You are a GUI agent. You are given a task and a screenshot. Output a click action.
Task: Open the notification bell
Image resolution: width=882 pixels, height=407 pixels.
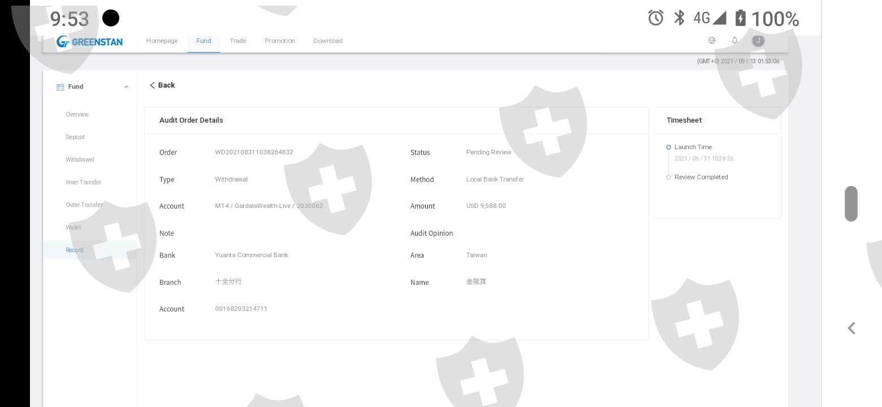[x=734, y=40]
